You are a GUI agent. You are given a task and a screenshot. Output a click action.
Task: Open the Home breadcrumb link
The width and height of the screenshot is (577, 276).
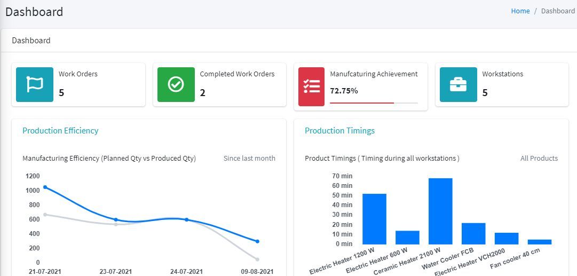tap(520, 11)
